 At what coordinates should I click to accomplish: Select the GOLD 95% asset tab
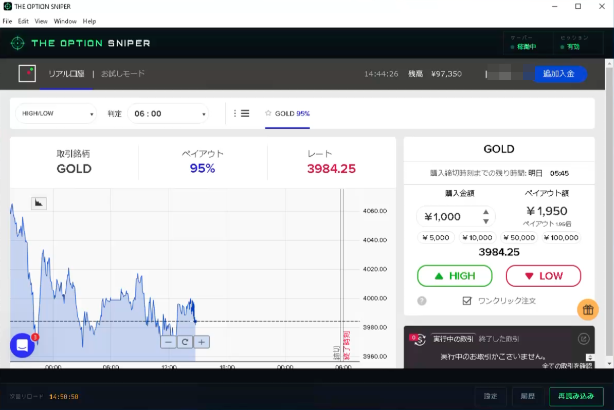pyautogui.click(x=287, y=114)
